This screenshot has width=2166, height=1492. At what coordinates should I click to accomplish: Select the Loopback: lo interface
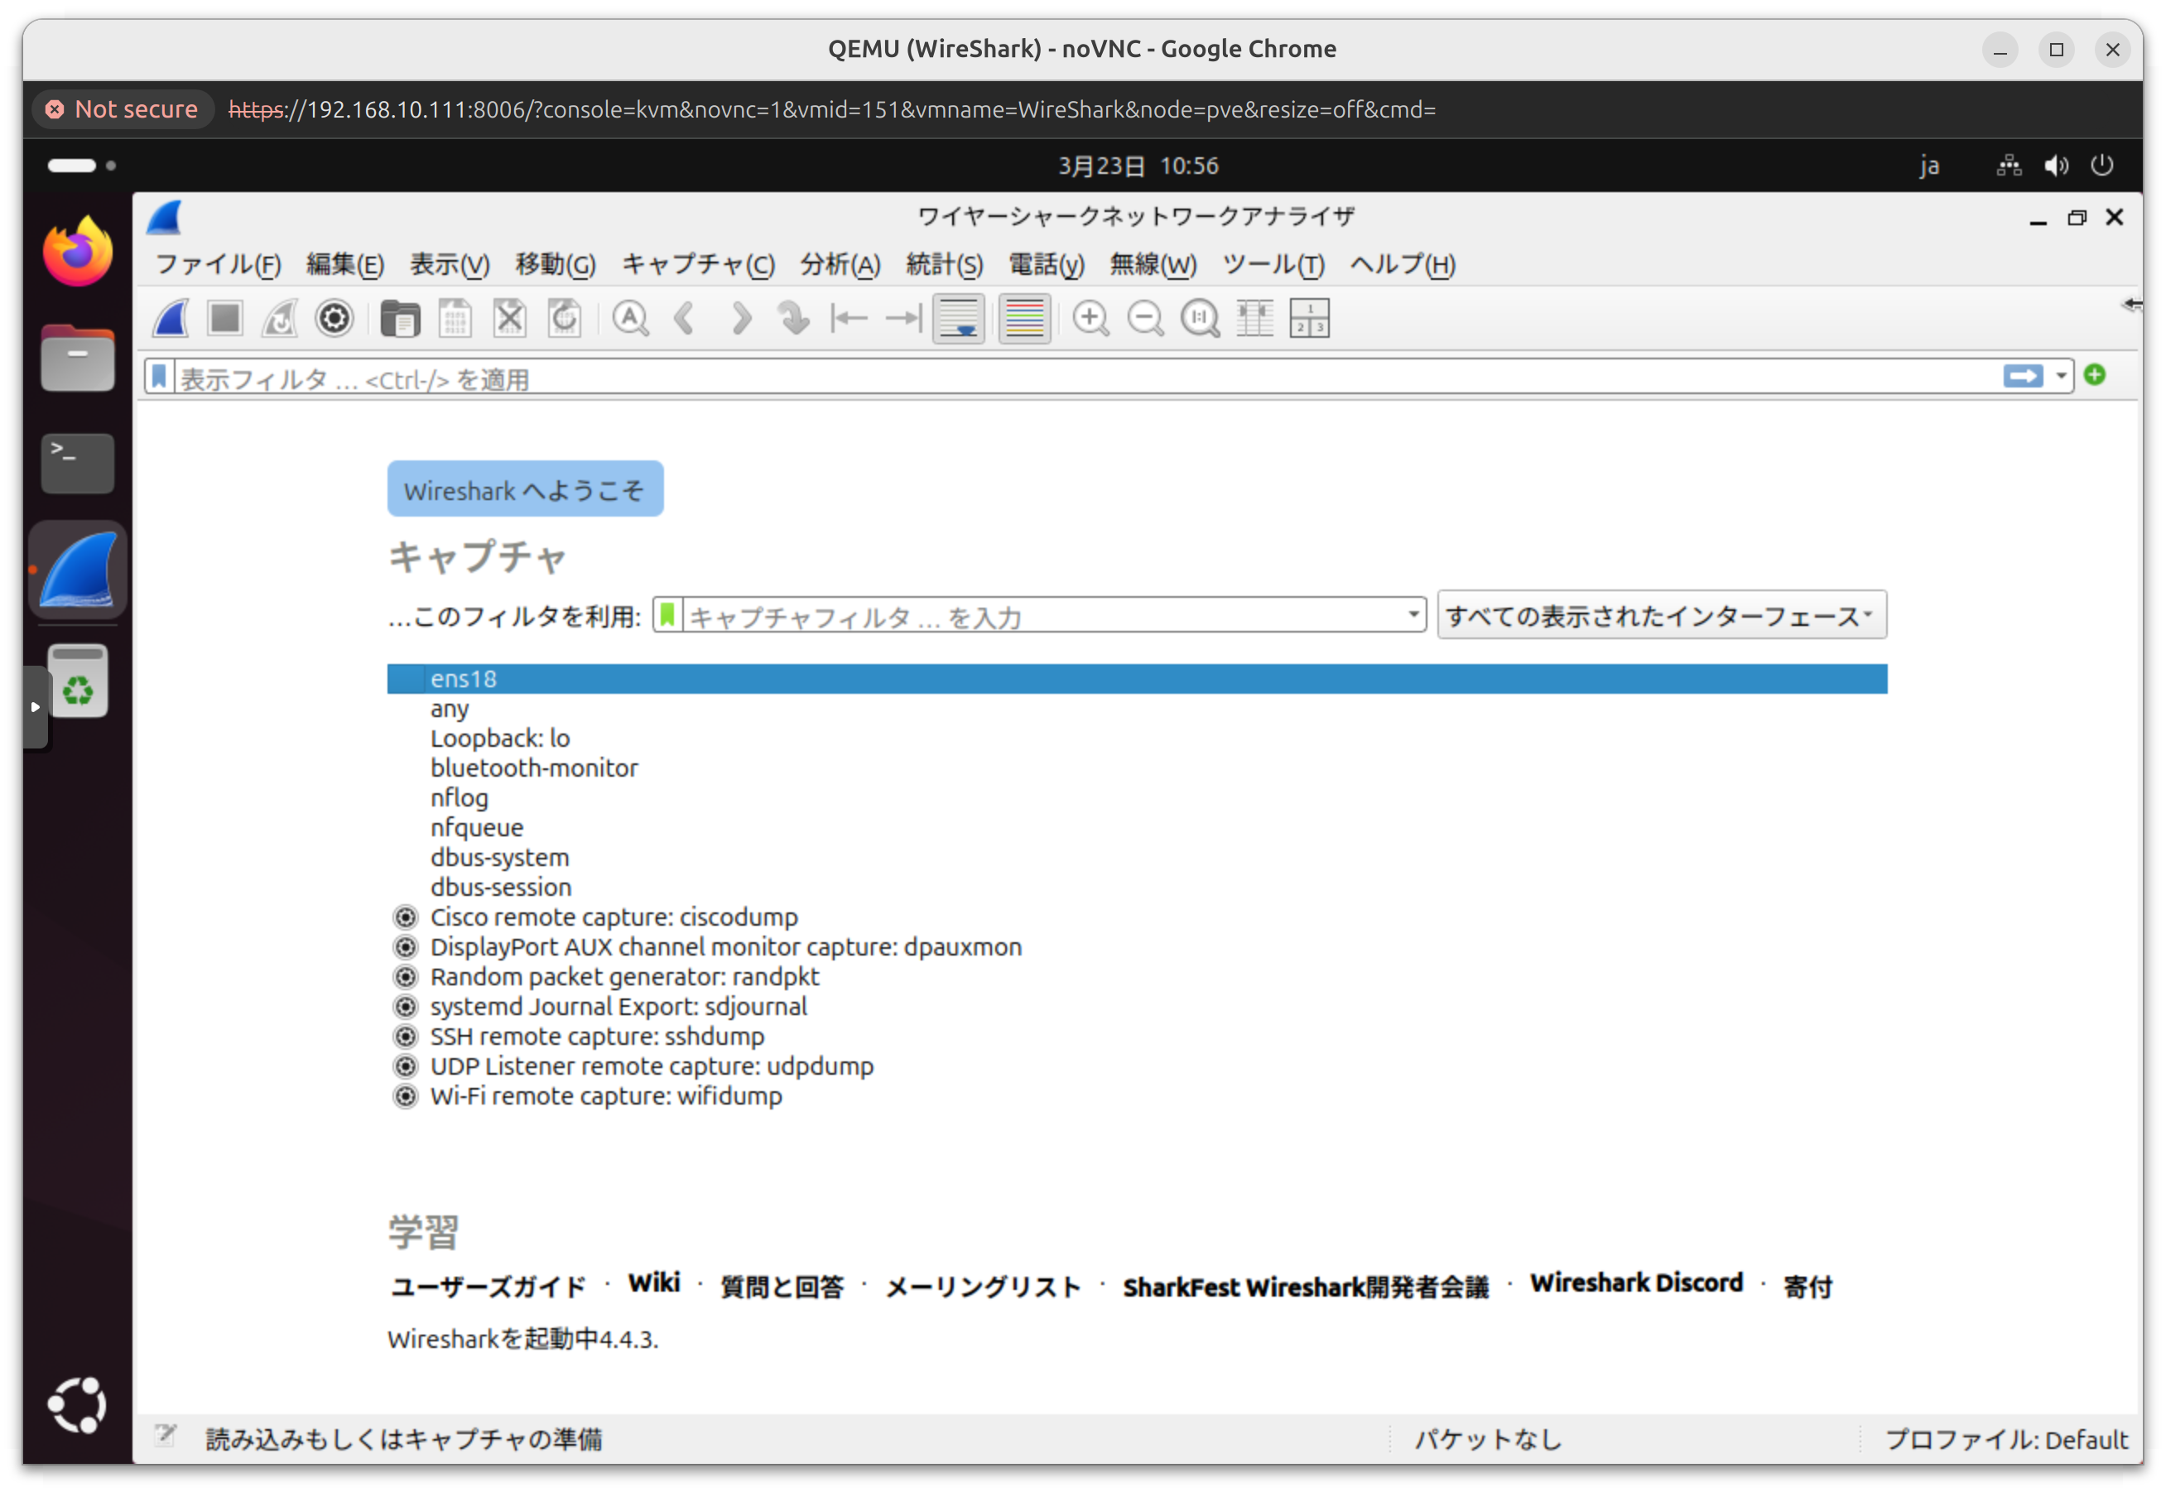tap(499, 739)
